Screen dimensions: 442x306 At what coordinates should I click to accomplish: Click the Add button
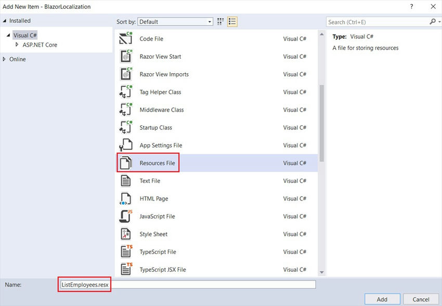click(382, 299)
